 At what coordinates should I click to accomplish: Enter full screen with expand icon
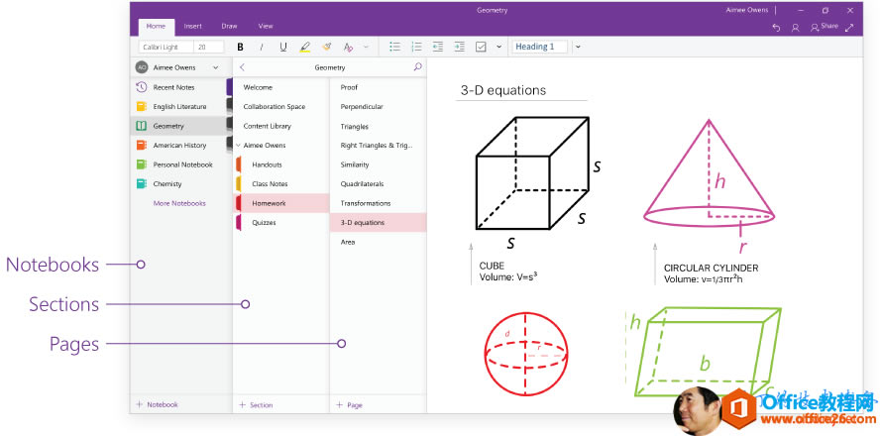point(849,28)
